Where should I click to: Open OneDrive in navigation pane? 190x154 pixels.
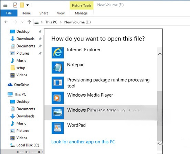point(18,85)
